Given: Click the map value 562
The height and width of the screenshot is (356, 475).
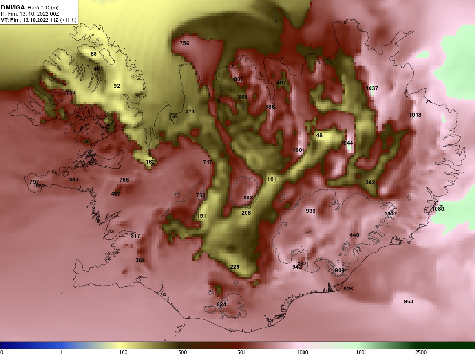Looking at the screenshot, I should point(40,186).
